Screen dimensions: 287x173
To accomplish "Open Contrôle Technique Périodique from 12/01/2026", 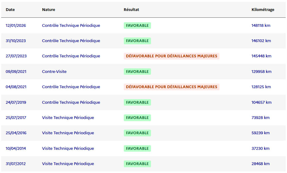I will point(71,26).
